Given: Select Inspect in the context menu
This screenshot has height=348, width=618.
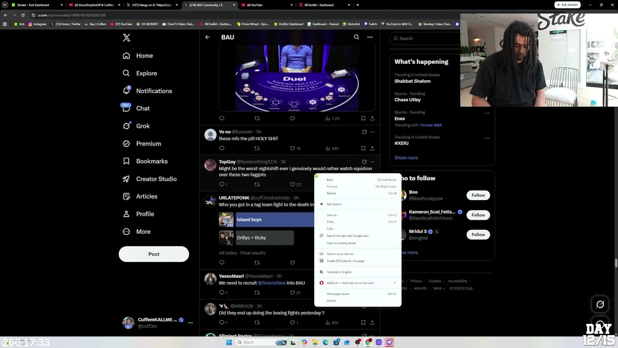Looking at the screenshot, I should 358,301.
